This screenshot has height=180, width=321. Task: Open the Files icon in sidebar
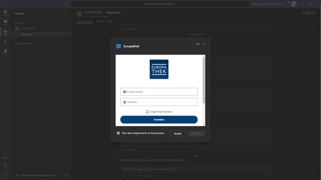pyautogui.click(x=6, y=52)
